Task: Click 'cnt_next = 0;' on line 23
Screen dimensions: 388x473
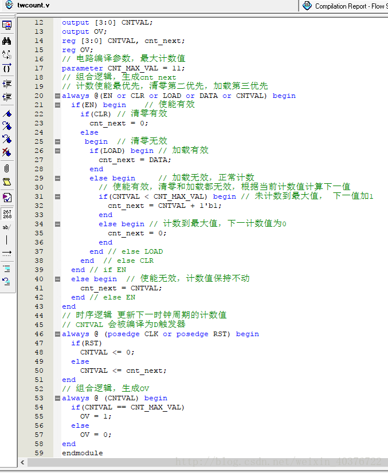Action: [119, 123]
